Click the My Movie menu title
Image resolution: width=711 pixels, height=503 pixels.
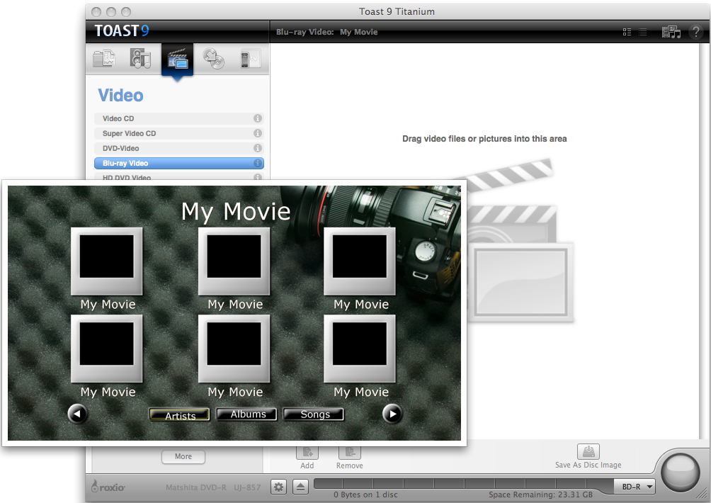coord(236,212)
